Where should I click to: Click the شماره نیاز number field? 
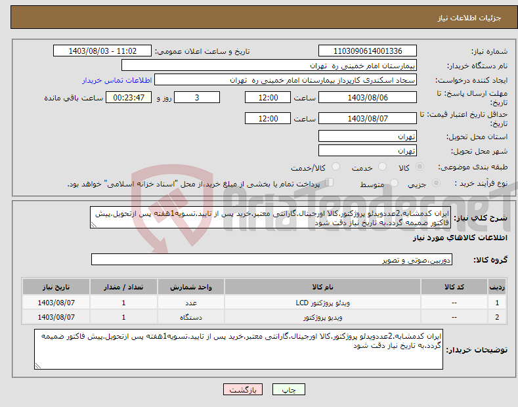point(368,51)
